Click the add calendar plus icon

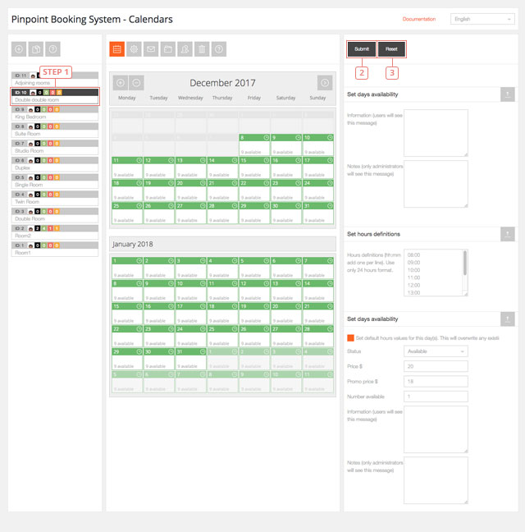tap(19, 49)
